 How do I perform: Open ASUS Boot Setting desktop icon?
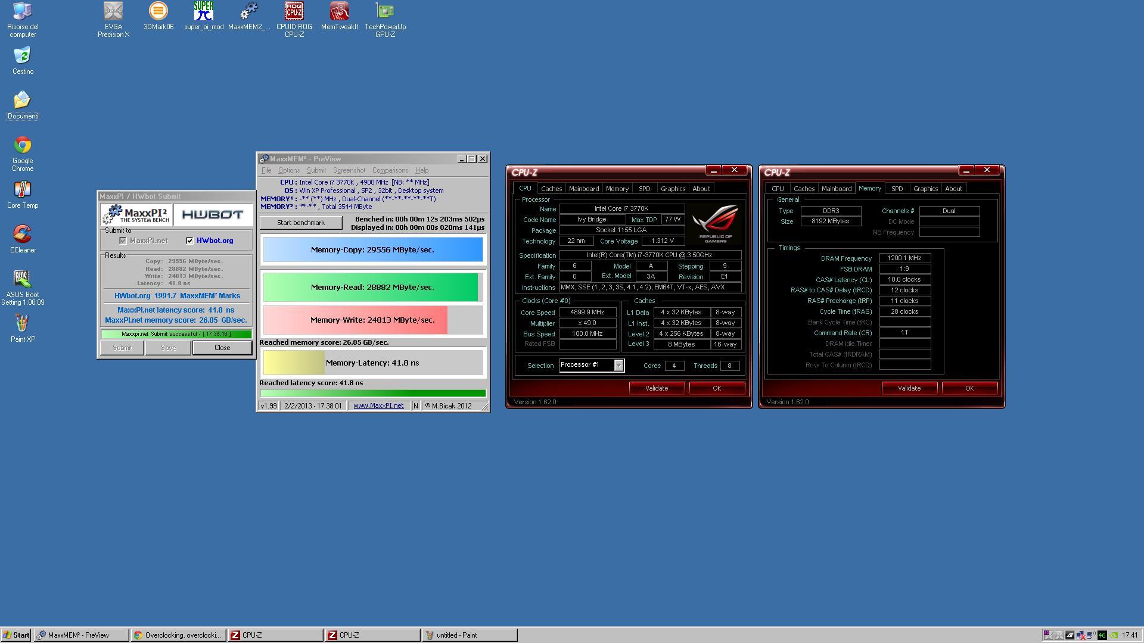(x=23, y=288)
